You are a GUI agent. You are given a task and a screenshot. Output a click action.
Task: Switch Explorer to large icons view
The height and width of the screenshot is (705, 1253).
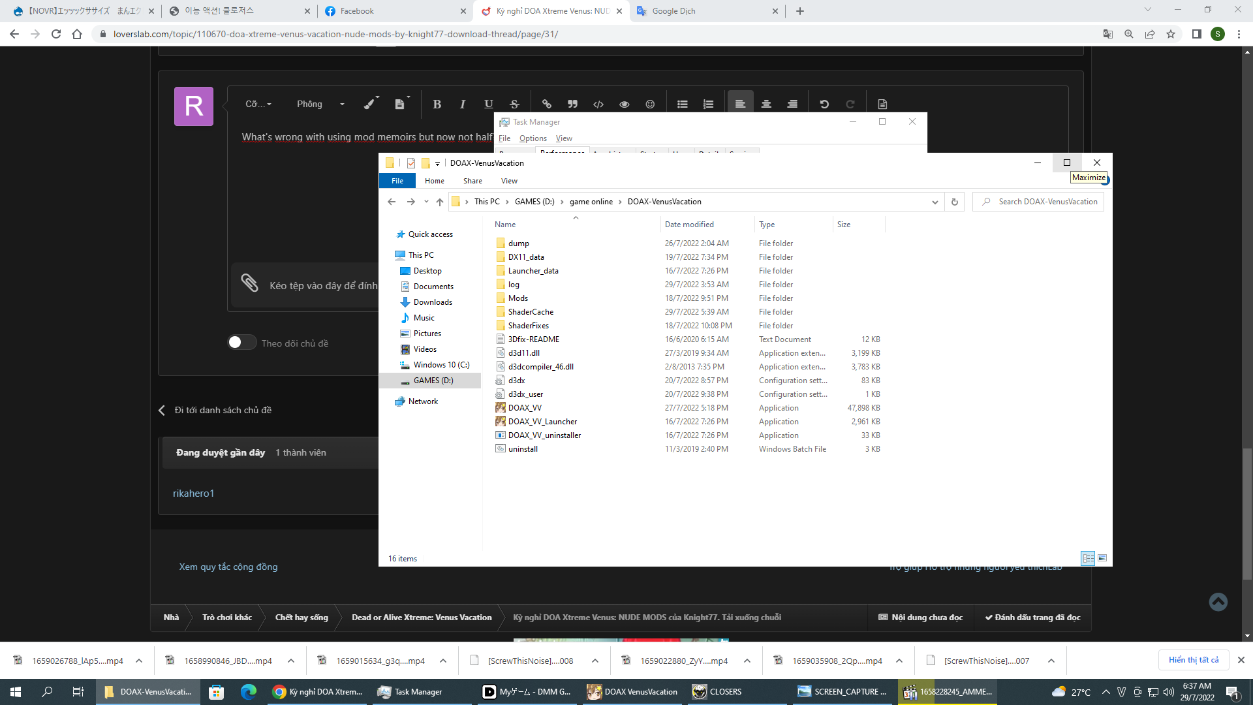[1102, 558]
